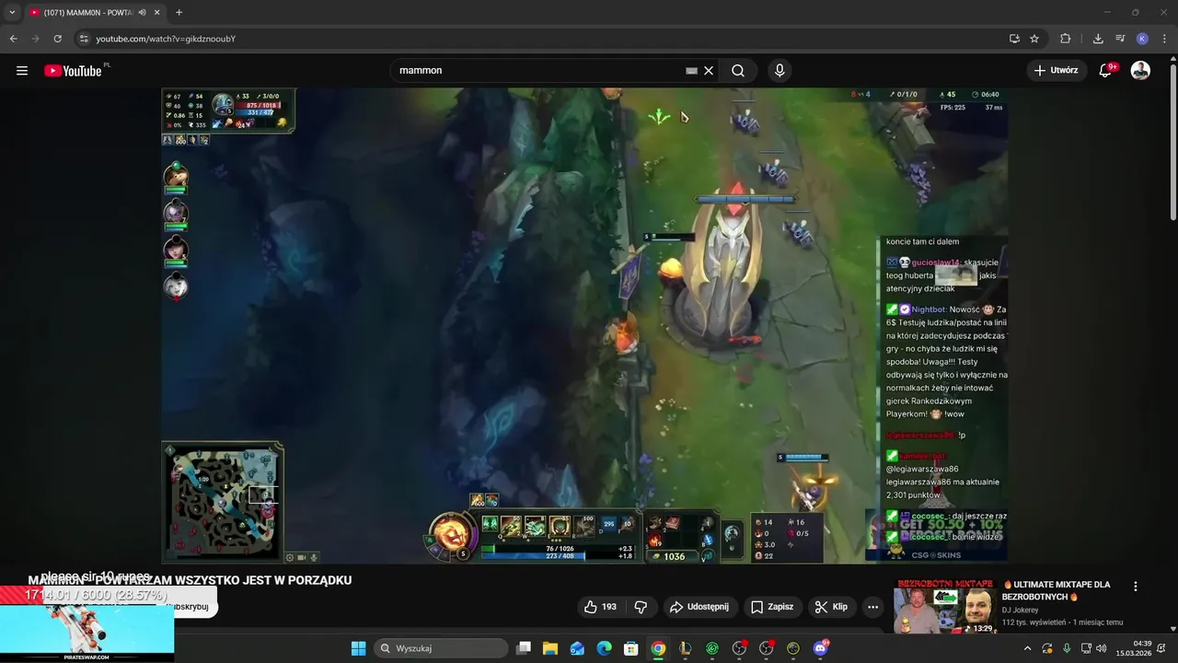Screen dimensions: 1178x663
Task: Open Chrome three-dot menu
Action: coord(1164,39)
